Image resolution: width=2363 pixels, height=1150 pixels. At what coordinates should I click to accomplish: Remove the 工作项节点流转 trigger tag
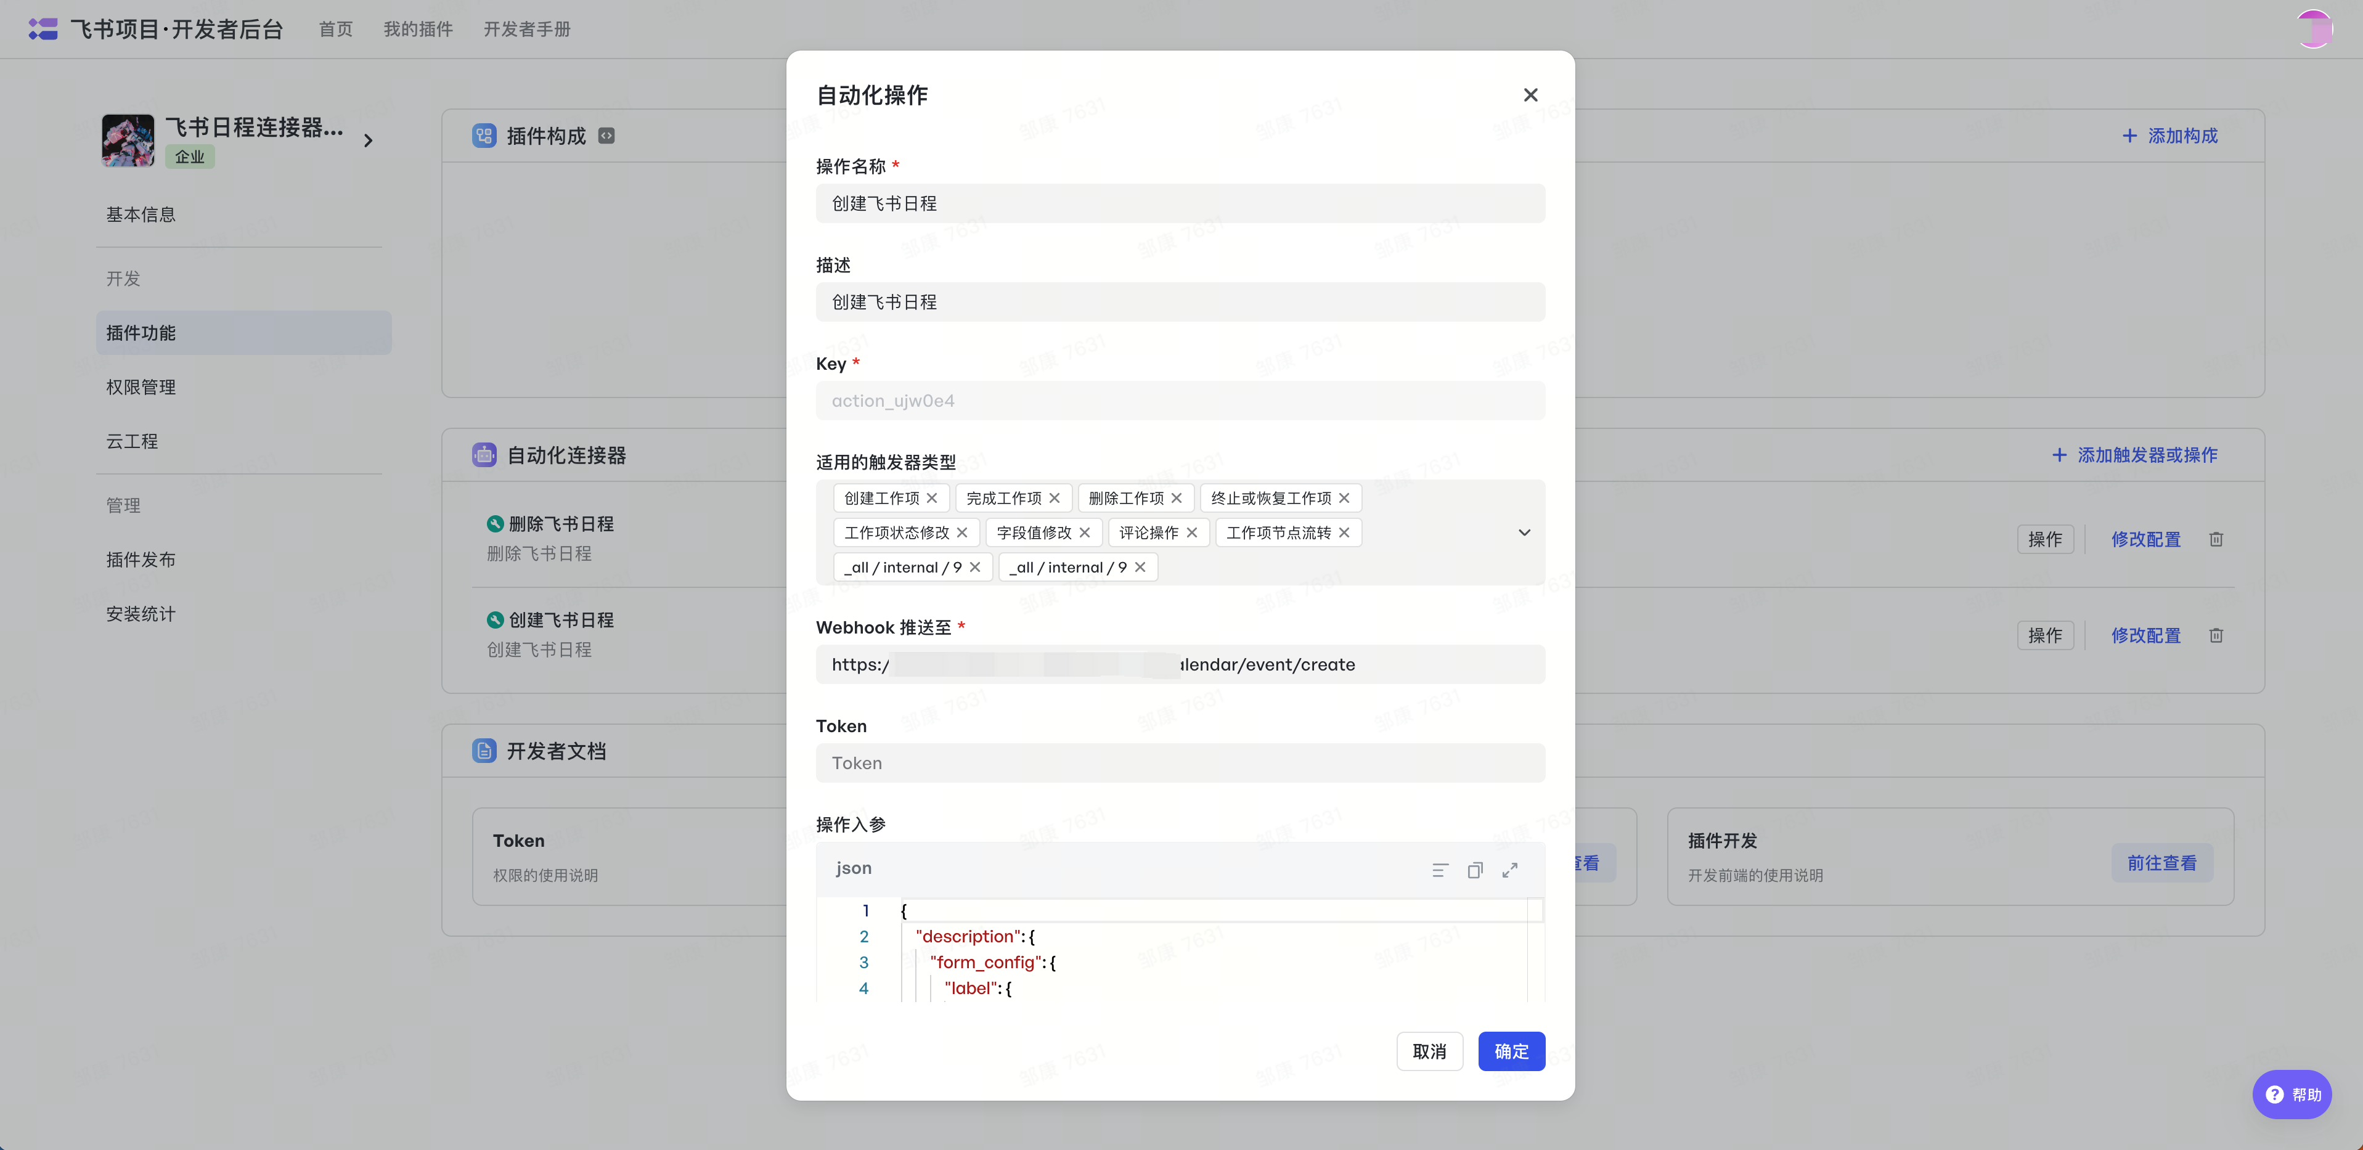[x=1345, y=533]
